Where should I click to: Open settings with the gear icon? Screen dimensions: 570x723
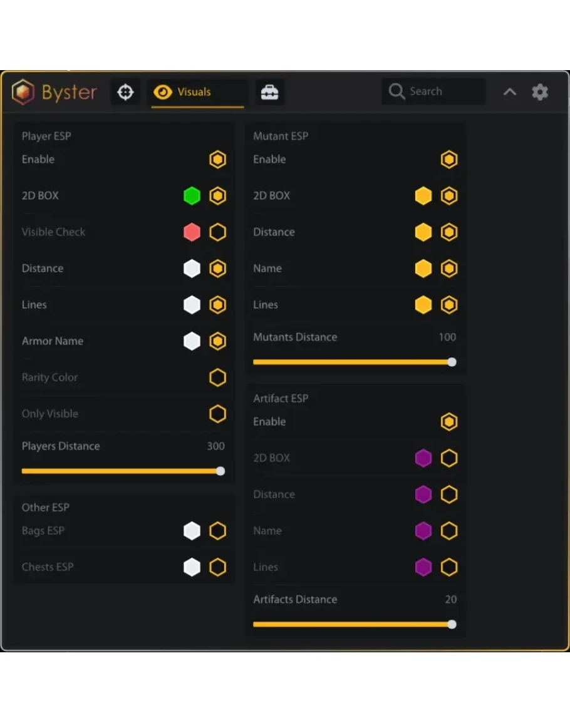point(540,93)
